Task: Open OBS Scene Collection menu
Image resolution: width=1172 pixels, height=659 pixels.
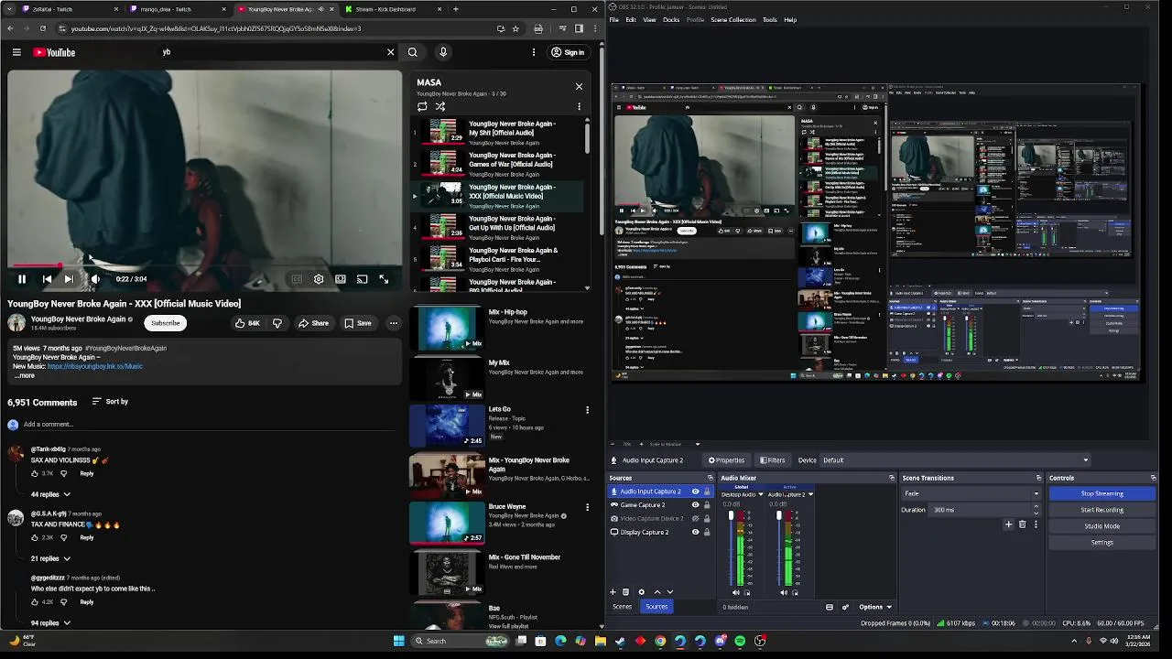Action: click(733, 19)
